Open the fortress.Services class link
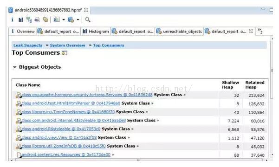Image resolution: width=279 pixels, height=167 pixels. (x=87, y=95)
